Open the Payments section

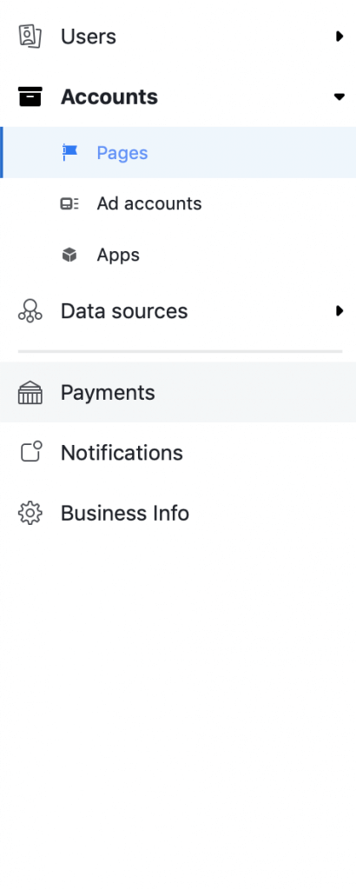click(x=178, y=392)
